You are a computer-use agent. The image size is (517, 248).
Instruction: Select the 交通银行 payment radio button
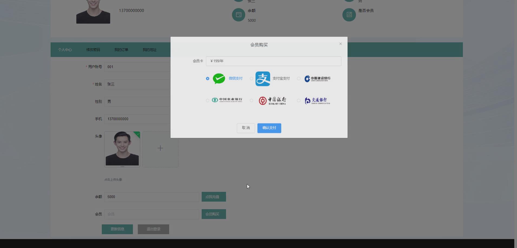pos(299,100)
